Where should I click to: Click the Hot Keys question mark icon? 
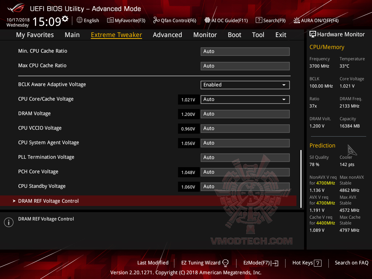tap(318, 263)
